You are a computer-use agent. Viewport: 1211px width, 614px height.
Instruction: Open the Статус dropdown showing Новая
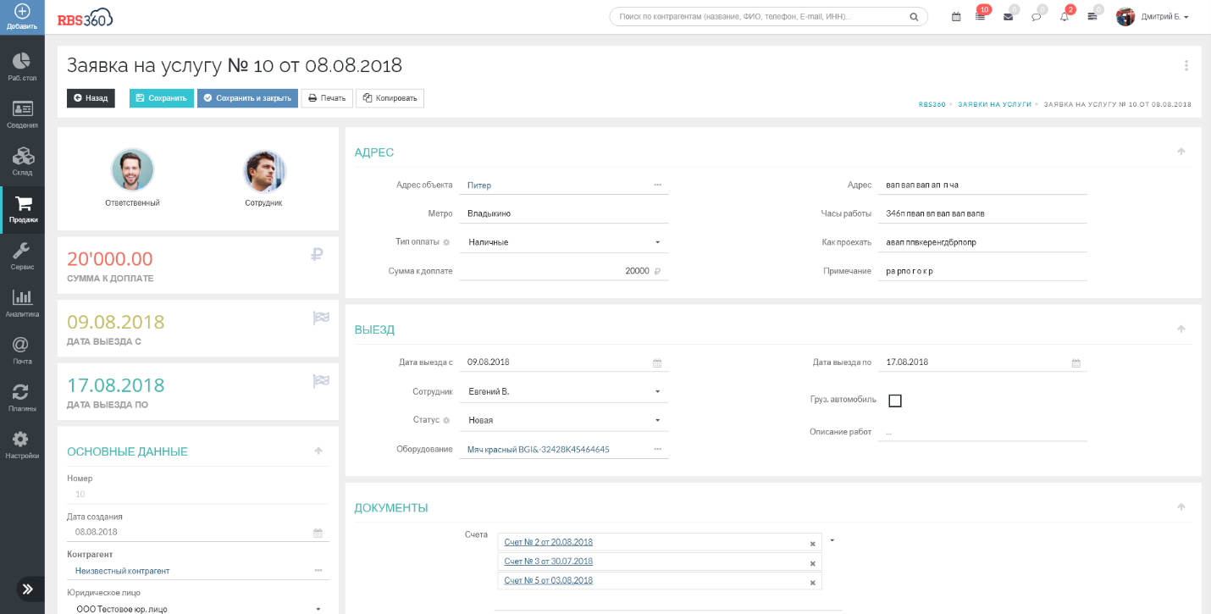coord(563,419)
